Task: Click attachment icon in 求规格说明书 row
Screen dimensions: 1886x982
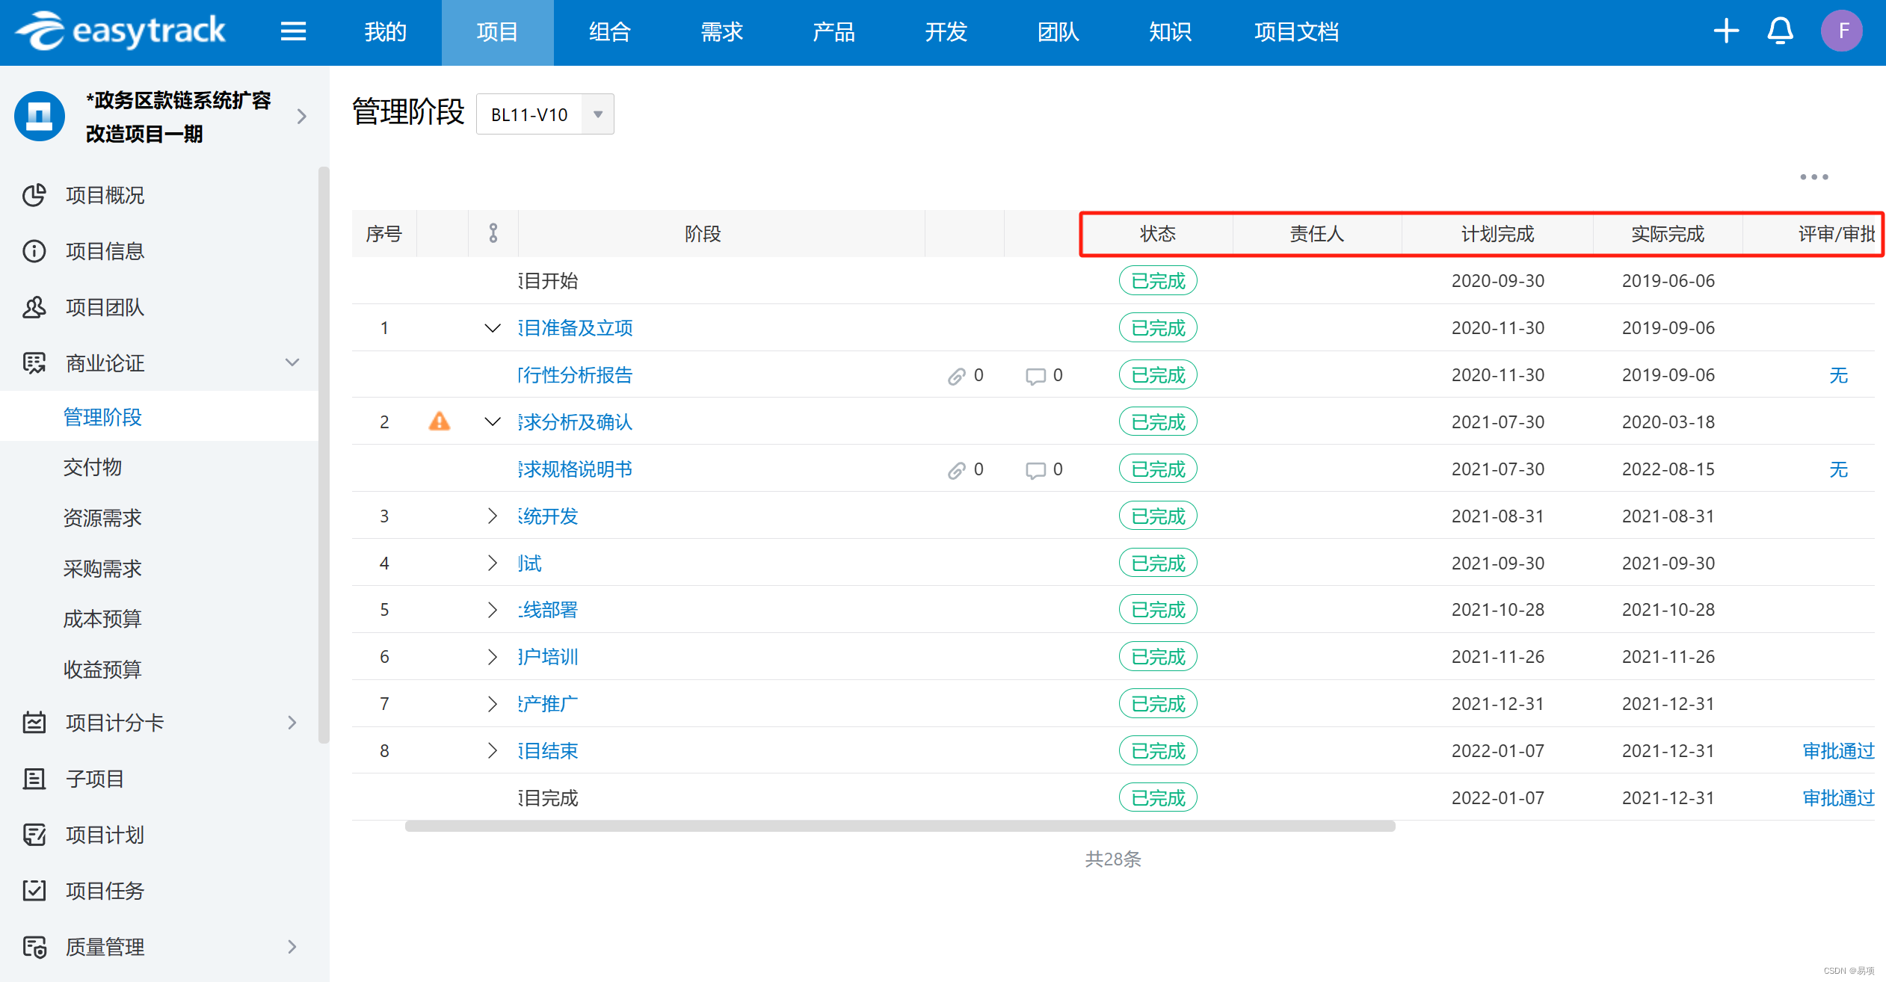Action: [x=957, y=470]
